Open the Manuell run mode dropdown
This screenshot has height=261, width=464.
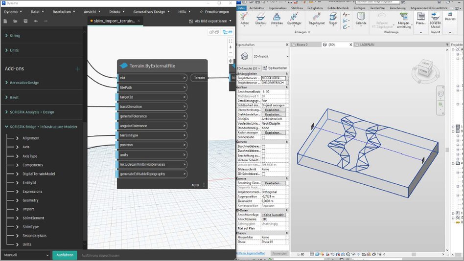click(26, 255)
